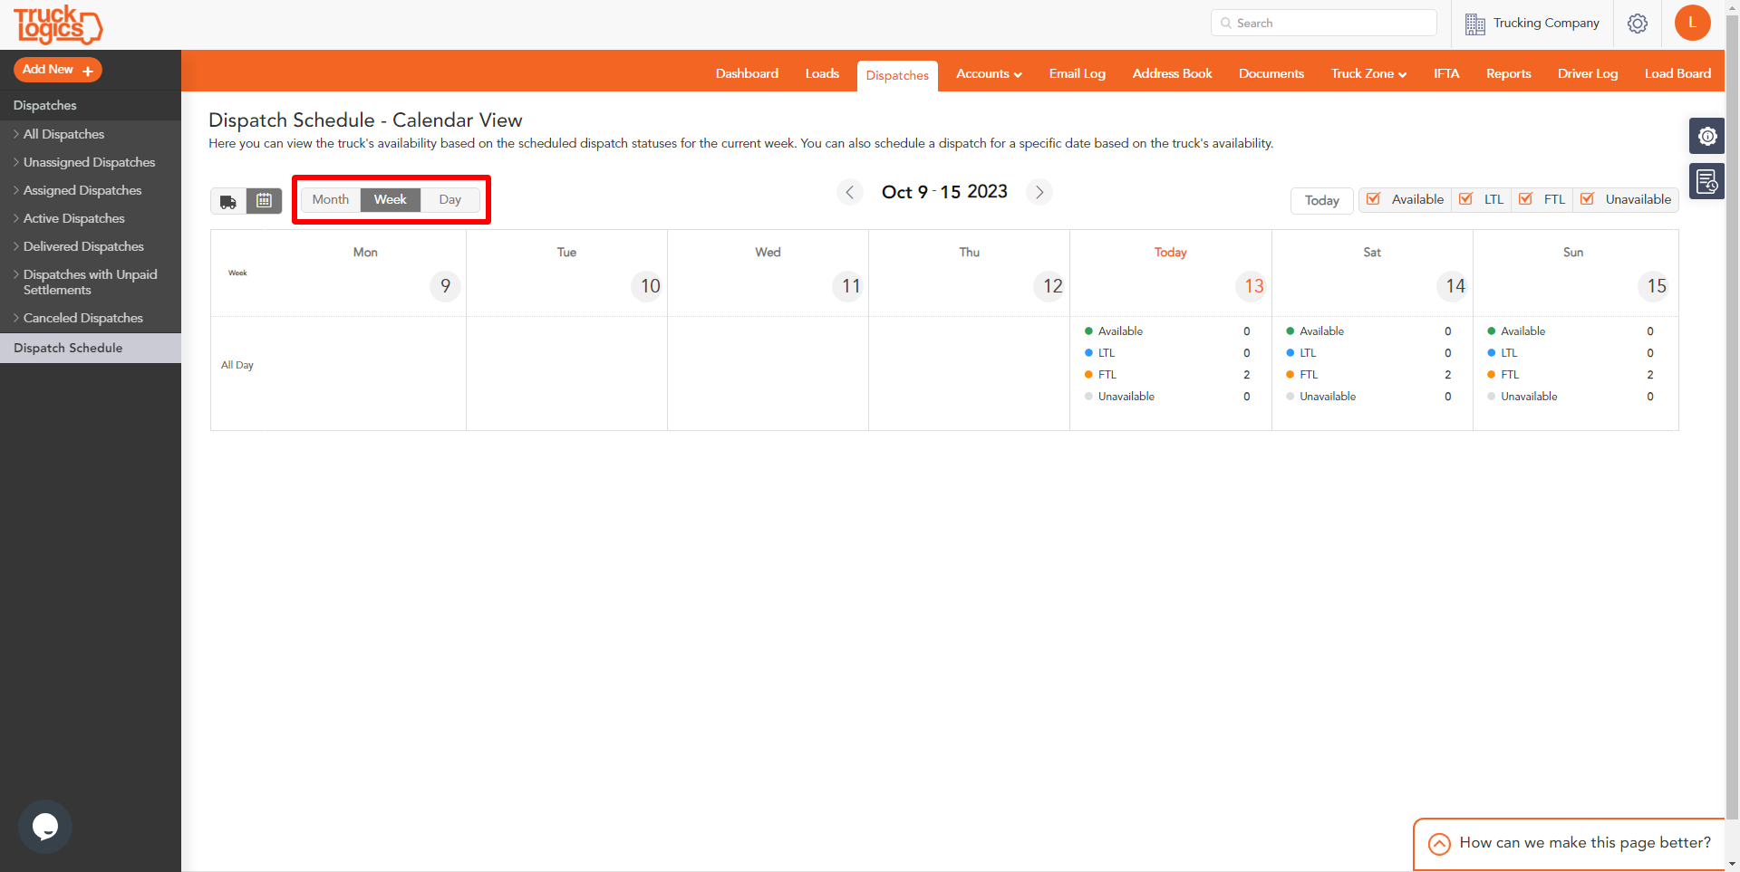
Task: Select the Month view toggle
Action: coord(330,199)
